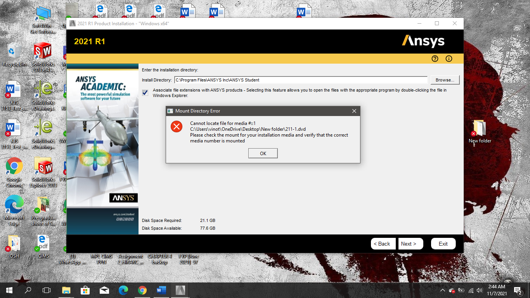
Task: Switch to the Ansys installer taskbar icon
Action: click(x=180, y=290)
